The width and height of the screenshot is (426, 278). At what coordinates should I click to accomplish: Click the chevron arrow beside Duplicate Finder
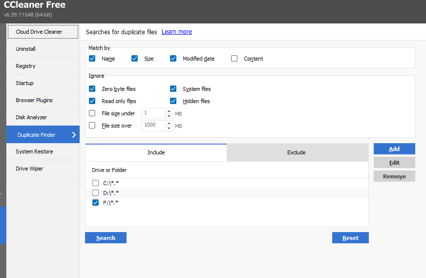(74, 135)
